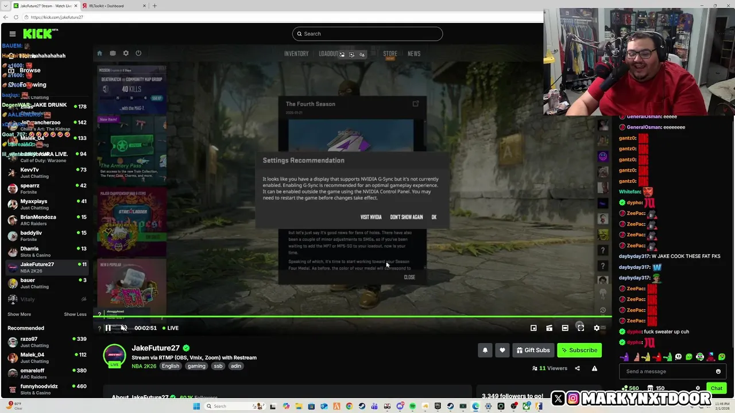Toggle theater mode in player
Image resolution: width=735 pixels, height=413 pixels.
tap(565, 328)
